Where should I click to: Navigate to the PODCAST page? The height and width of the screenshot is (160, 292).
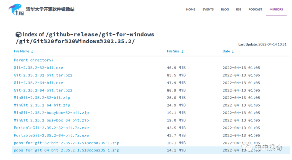[255, 9]
